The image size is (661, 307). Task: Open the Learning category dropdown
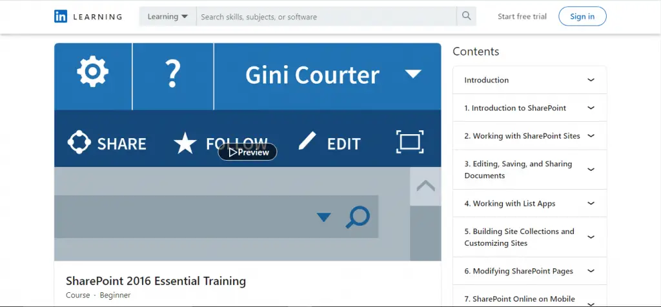click(x=168, y=17)
